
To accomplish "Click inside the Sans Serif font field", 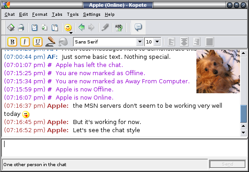I will [x=105, y=42].
